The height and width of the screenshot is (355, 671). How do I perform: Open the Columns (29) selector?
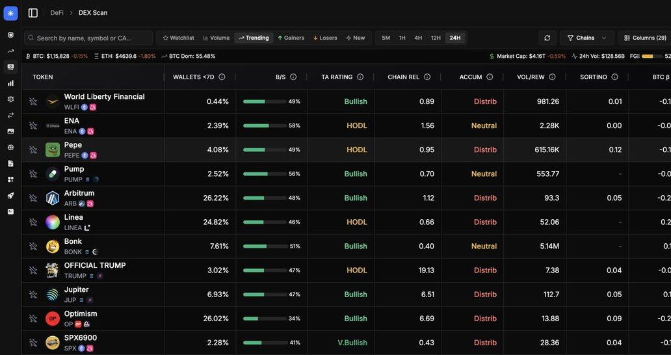pos(645,38)
